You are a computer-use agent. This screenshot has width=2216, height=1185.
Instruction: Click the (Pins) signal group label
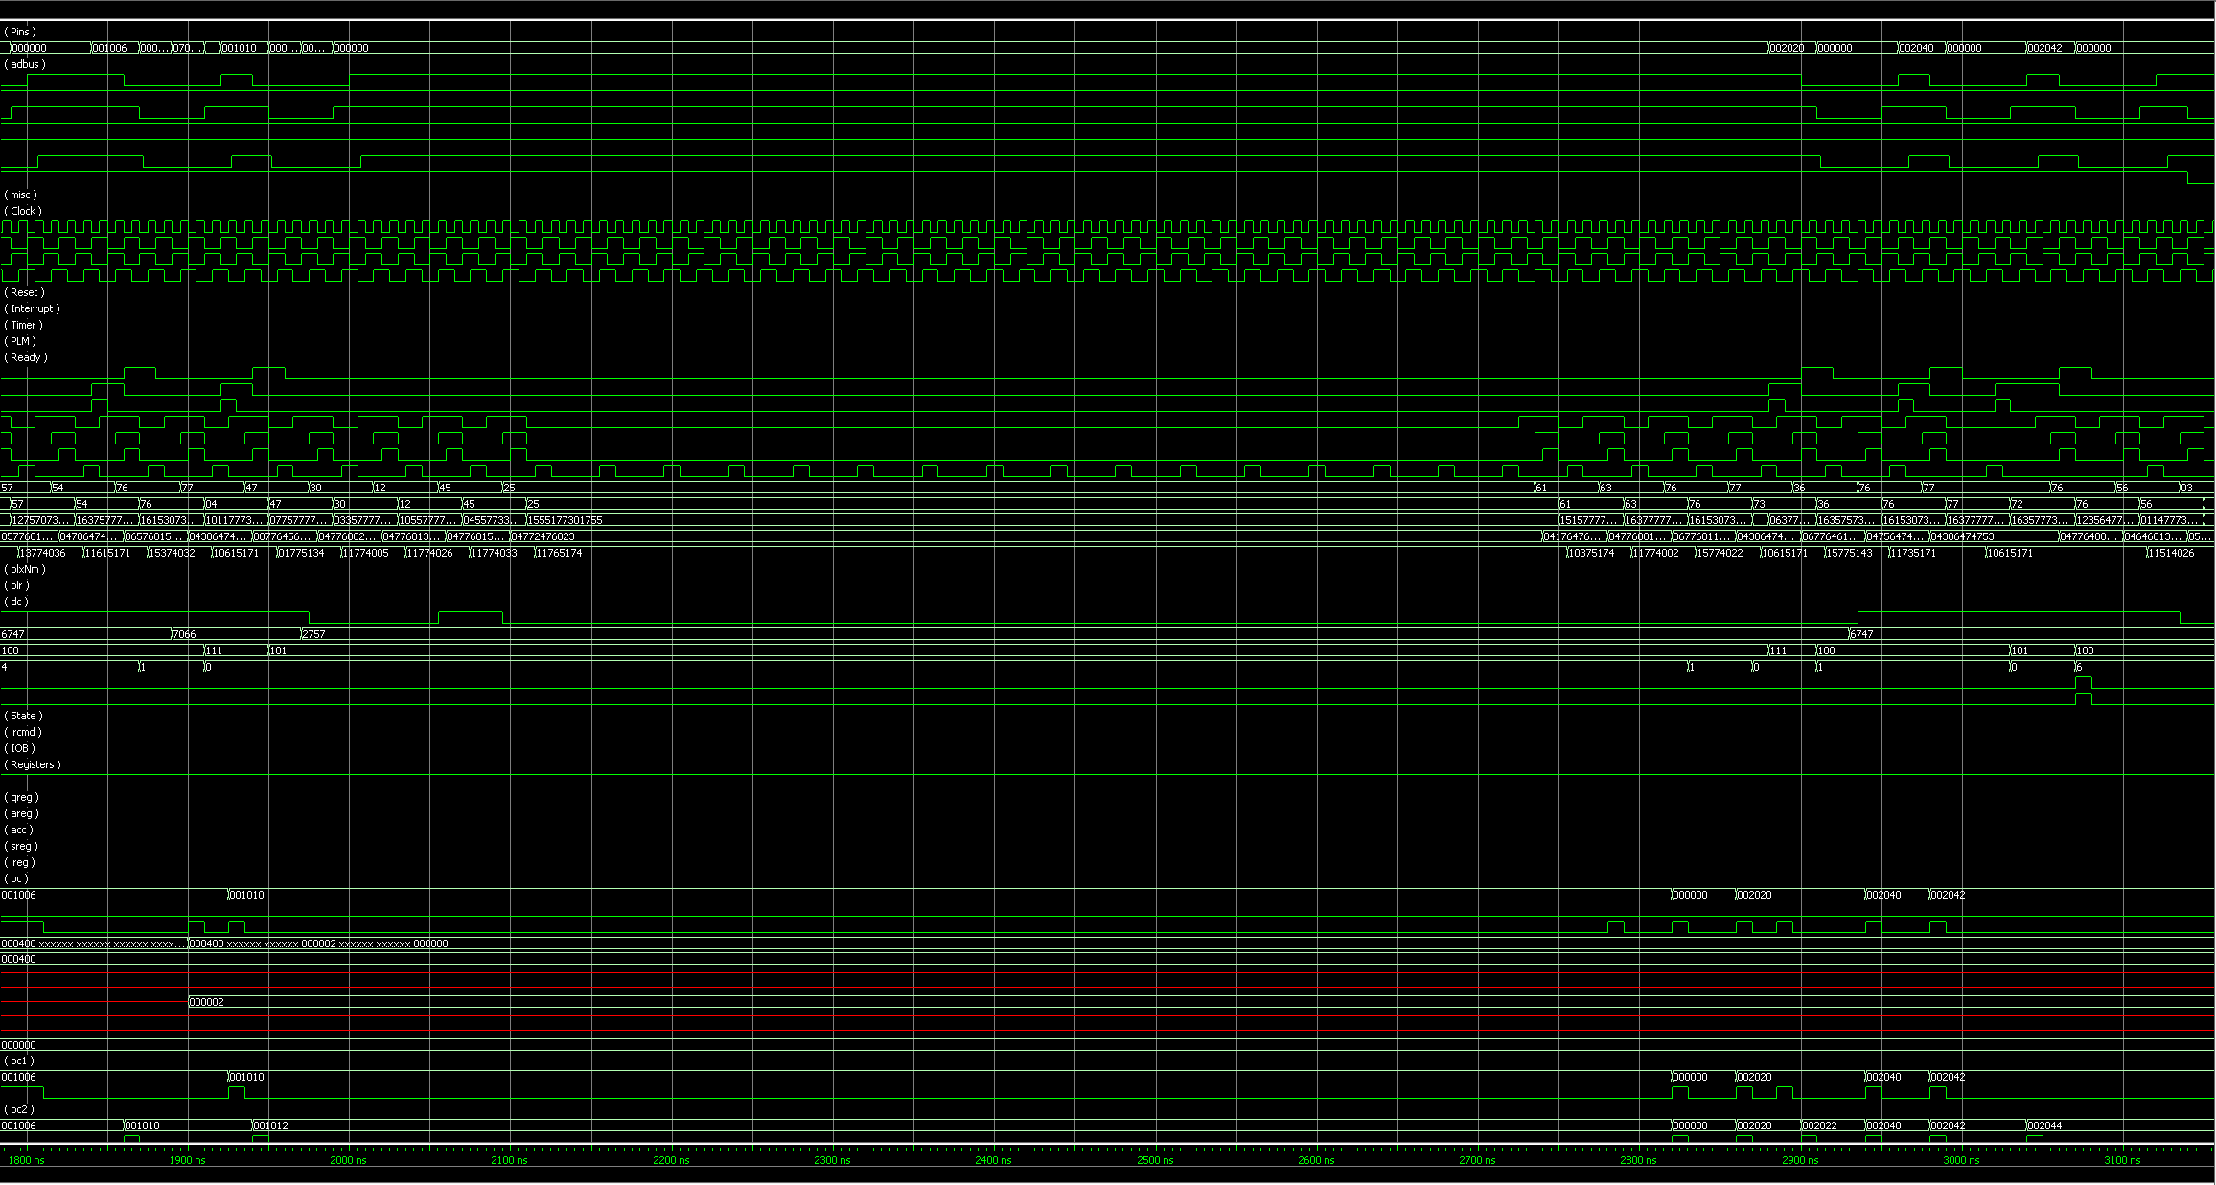[20, 32]
